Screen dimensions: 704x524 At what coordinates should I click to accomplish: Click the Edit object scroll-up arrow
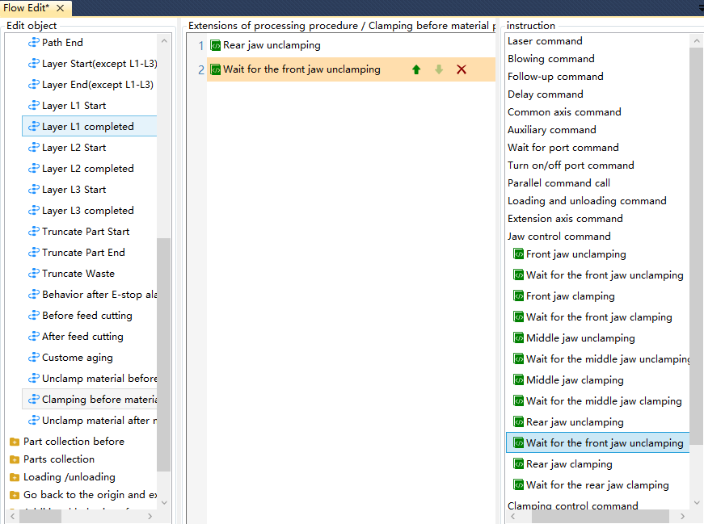click(x=164, y=41)
